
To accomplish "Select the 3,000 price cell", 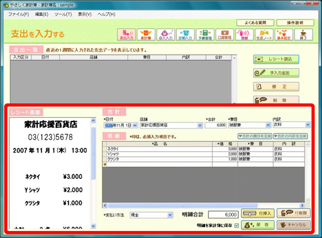I will [x=225, y=149].
